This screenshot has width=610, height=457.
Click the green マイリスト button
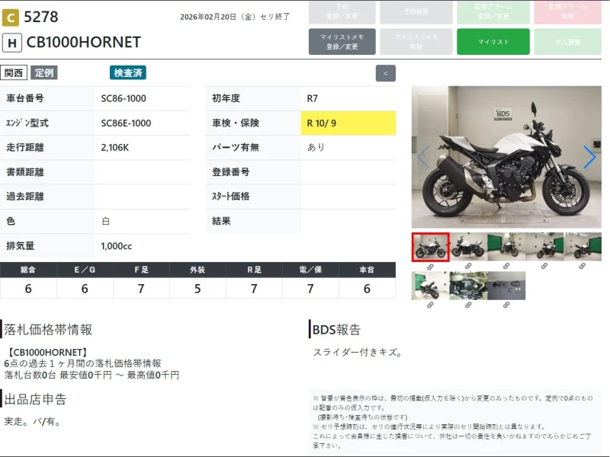[493, 42]
